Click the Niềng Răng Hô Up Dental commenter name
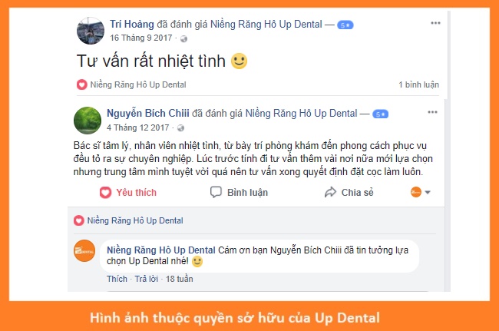Viewport: 499px width, 331px height. tap(161, 250)
